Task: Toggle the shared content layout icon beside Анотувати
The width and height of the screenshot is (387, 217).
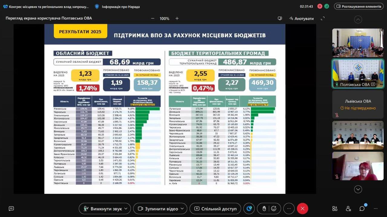Action: click(x=280, y=18)
